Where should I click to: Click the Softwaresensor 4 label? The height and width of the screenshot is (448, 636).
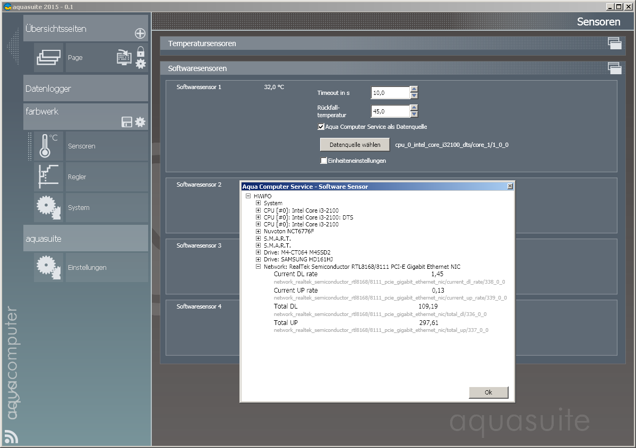[199, 306]
